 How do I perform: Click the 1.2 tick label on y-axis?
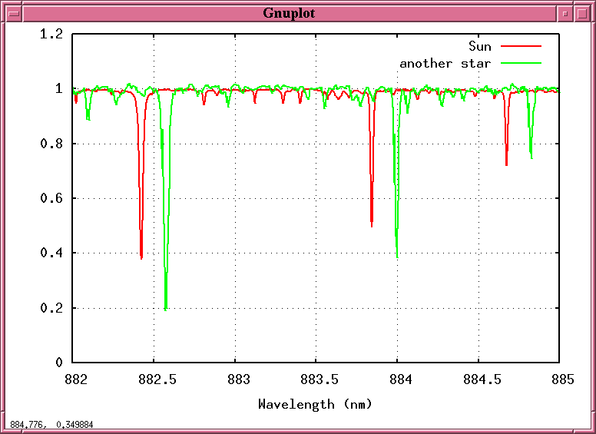[51, 35]
